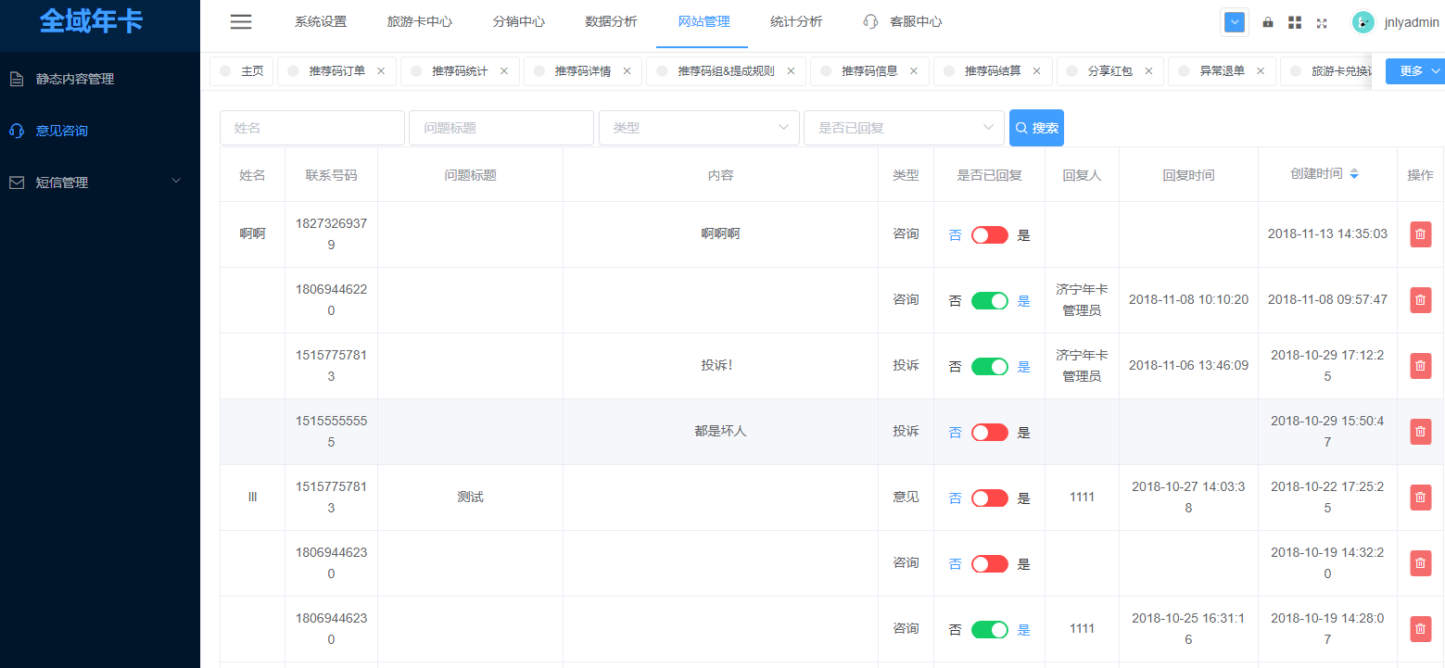Switch to the 推荐码结算 tab
1445x668 pixels.
click(x=992, y=71)
